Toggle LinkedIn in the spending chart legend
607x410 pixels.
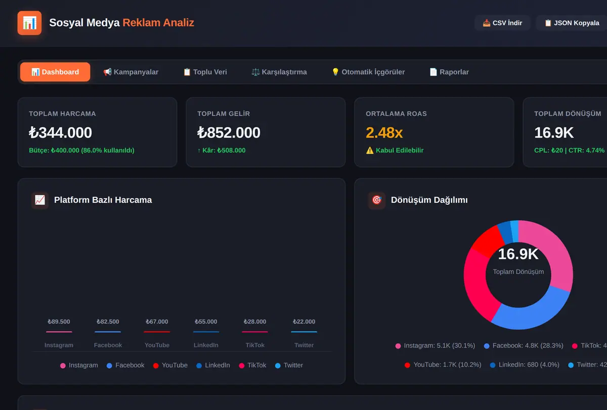pos(213,365)
